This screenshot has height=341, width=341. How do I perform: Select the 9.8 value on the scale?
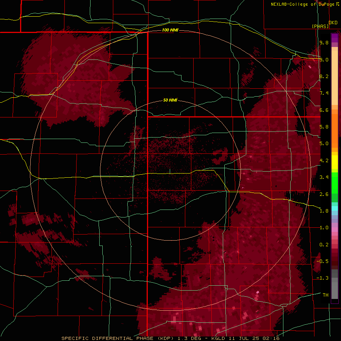point(324,42)
